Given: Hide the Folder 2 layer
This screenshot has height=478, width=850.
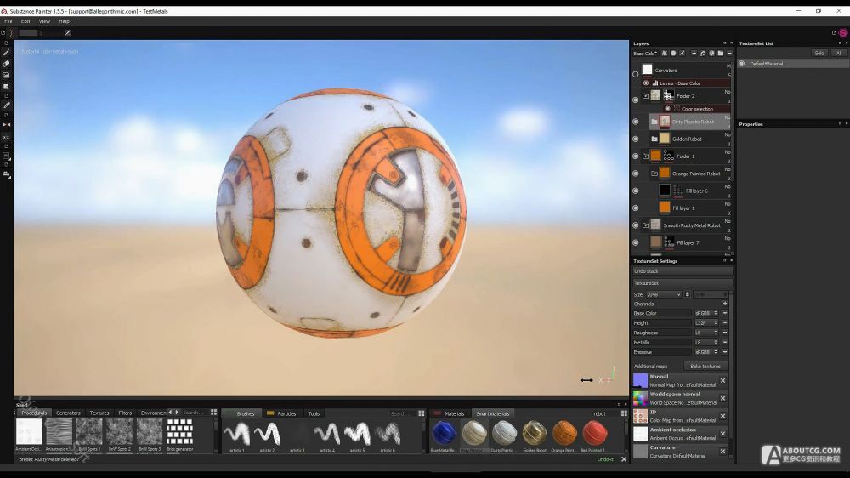Looking at the screenshot, I should pos(635,100).
